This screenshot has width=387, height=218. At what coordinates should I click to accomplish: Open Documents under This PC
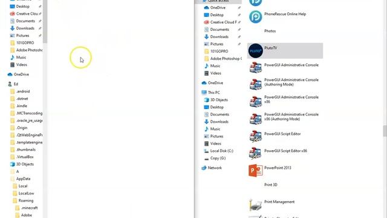[x=220, y=114]
